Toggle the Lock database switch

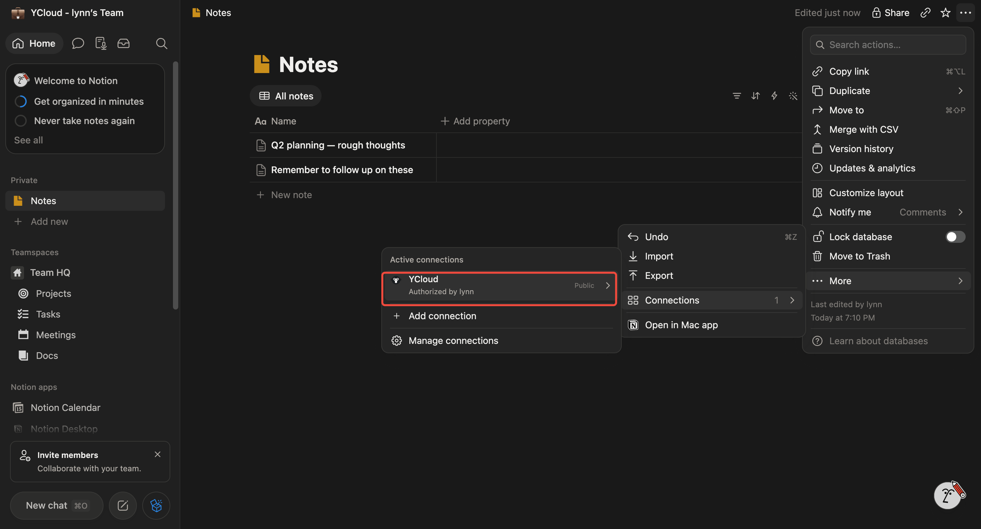955,237
